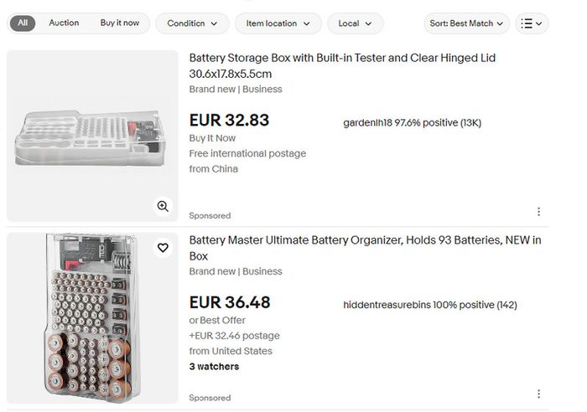The image size is (587, 412).
Task: View seller hiddentreasurebins profile
Action: [430, 305]
